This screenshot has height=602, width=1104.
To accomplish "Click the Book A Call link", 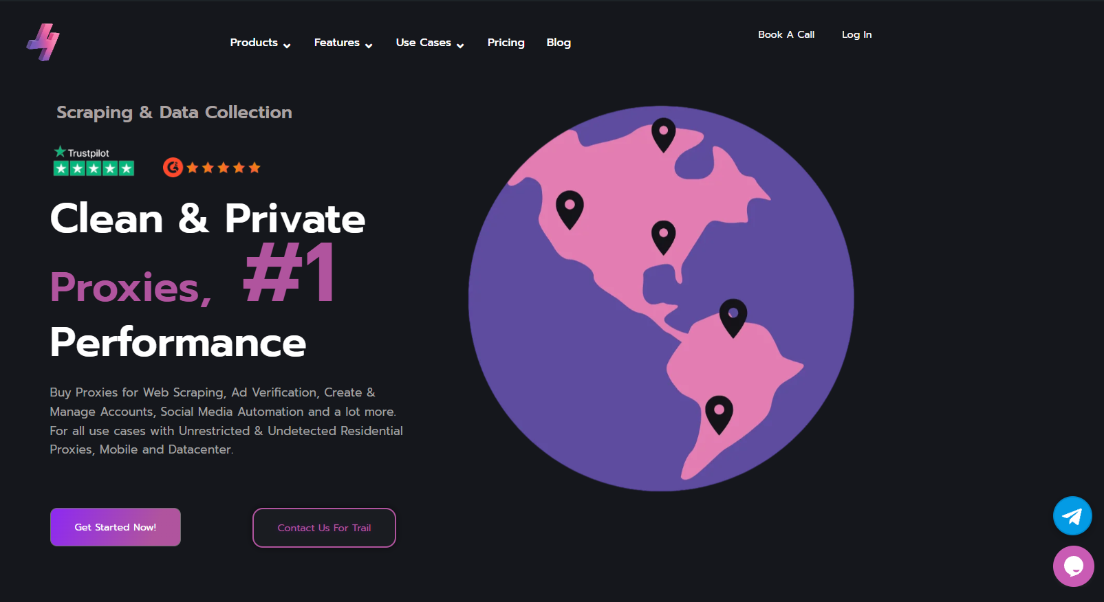I will click(786, 34).
